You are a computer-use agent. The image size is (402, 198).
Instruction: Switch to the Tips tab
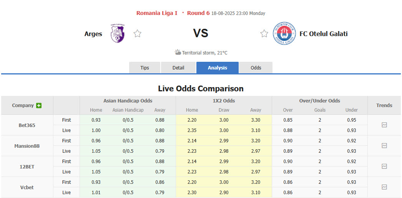click(x=145, y=68)
